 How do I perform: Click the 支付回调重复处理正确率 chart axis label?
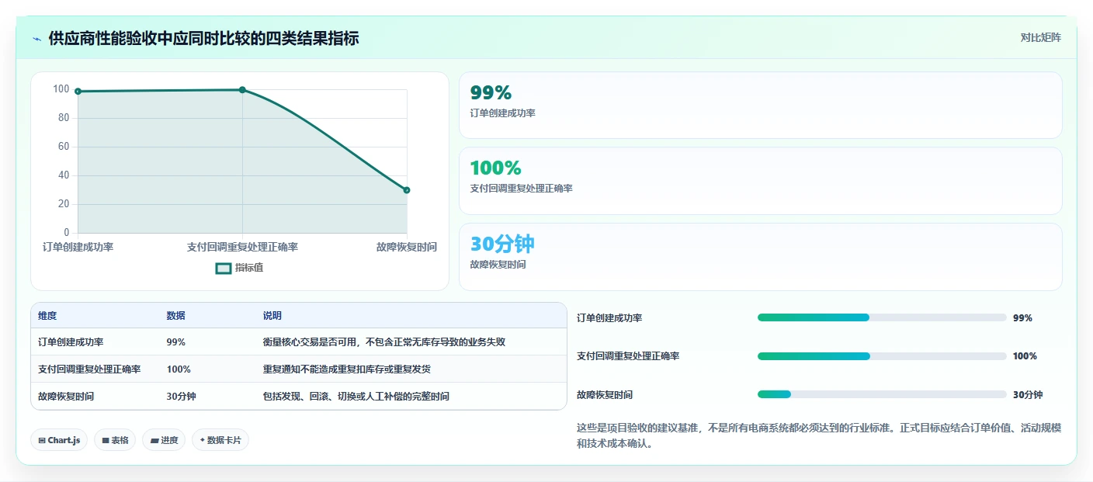[x=242, y=247]
